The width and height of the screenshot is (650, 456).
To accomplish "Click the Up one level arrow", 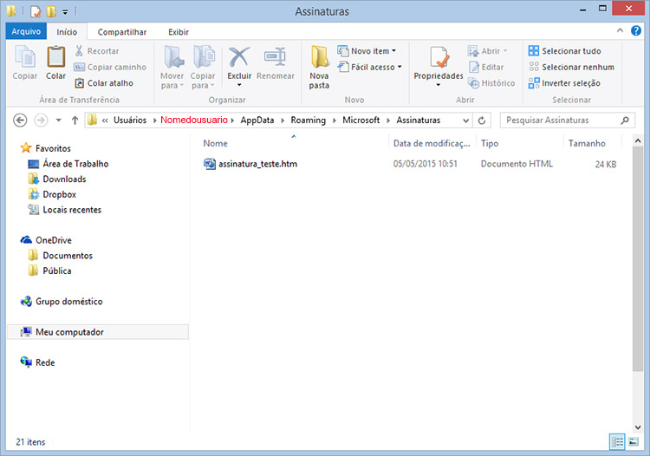I will tap(75, 121).
